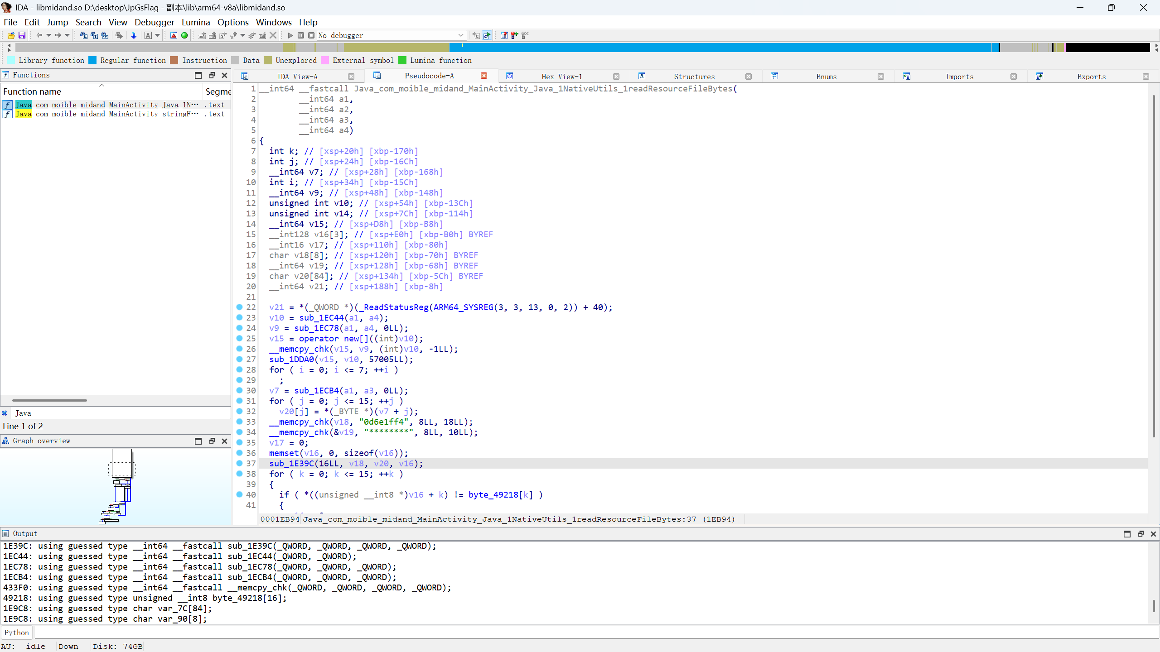Click the Python command input line
The image size is (1160, 652).
[596, 633]
